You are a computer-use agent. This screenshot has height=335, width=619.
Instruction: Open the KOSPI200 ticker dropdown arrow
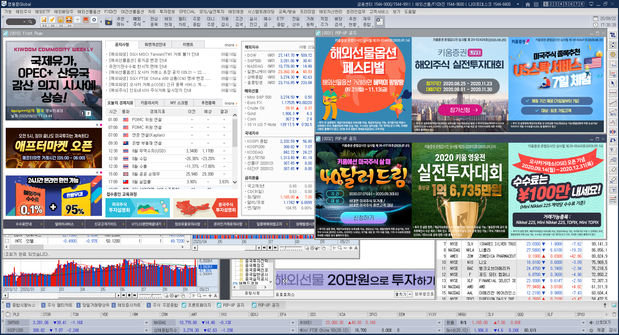[146, 330]
